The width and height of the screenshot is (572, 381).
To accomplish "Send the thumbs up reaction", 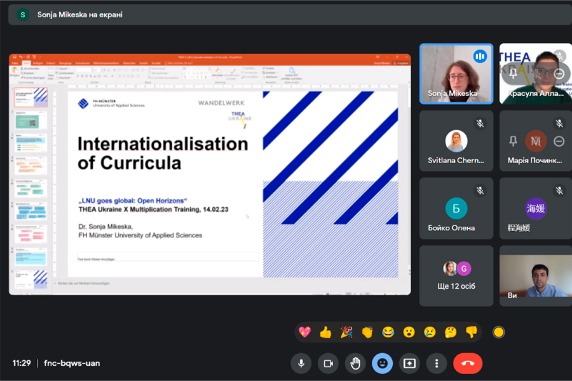I will pyautogui.click(x=325, y=331).
